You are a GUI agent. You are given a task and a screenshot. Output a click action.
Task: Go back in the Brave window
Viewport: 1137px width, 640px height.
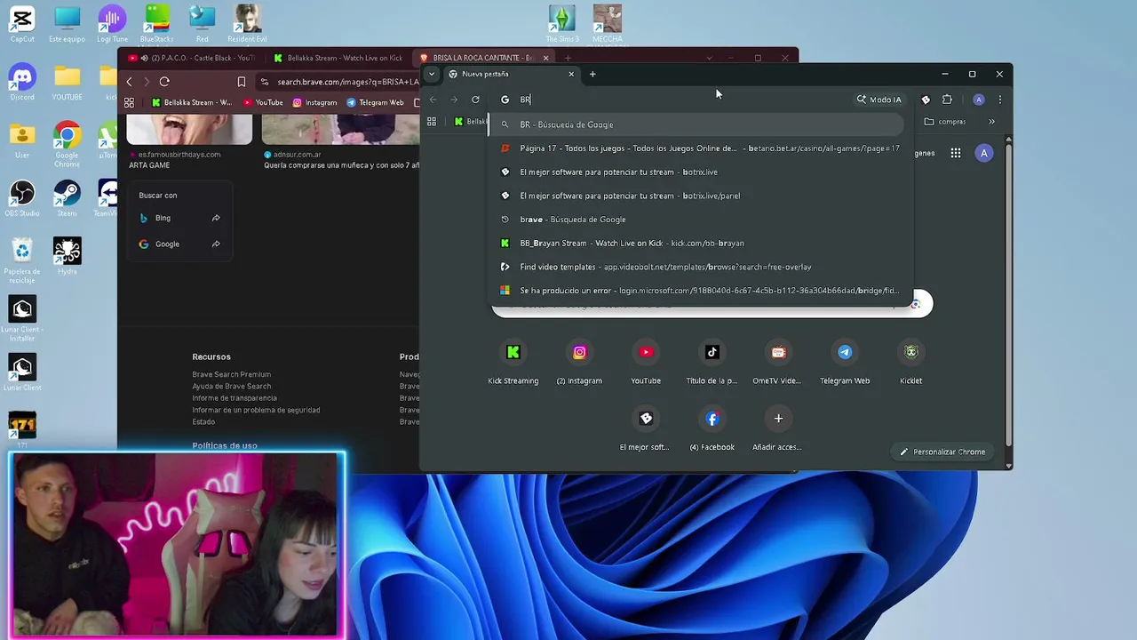pyautogui.click(x=129, y=82)
